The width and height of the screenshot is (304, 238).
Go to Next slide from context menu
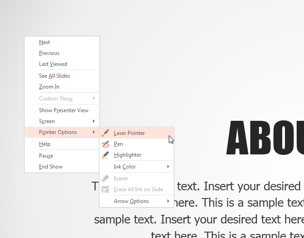point(62,42)
